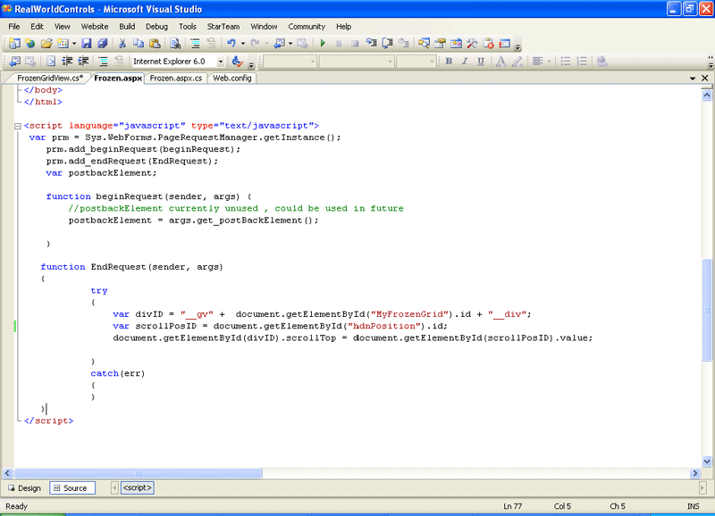Open the Website menu
This screenshot has height=516, width=715.
click(95, 27)
